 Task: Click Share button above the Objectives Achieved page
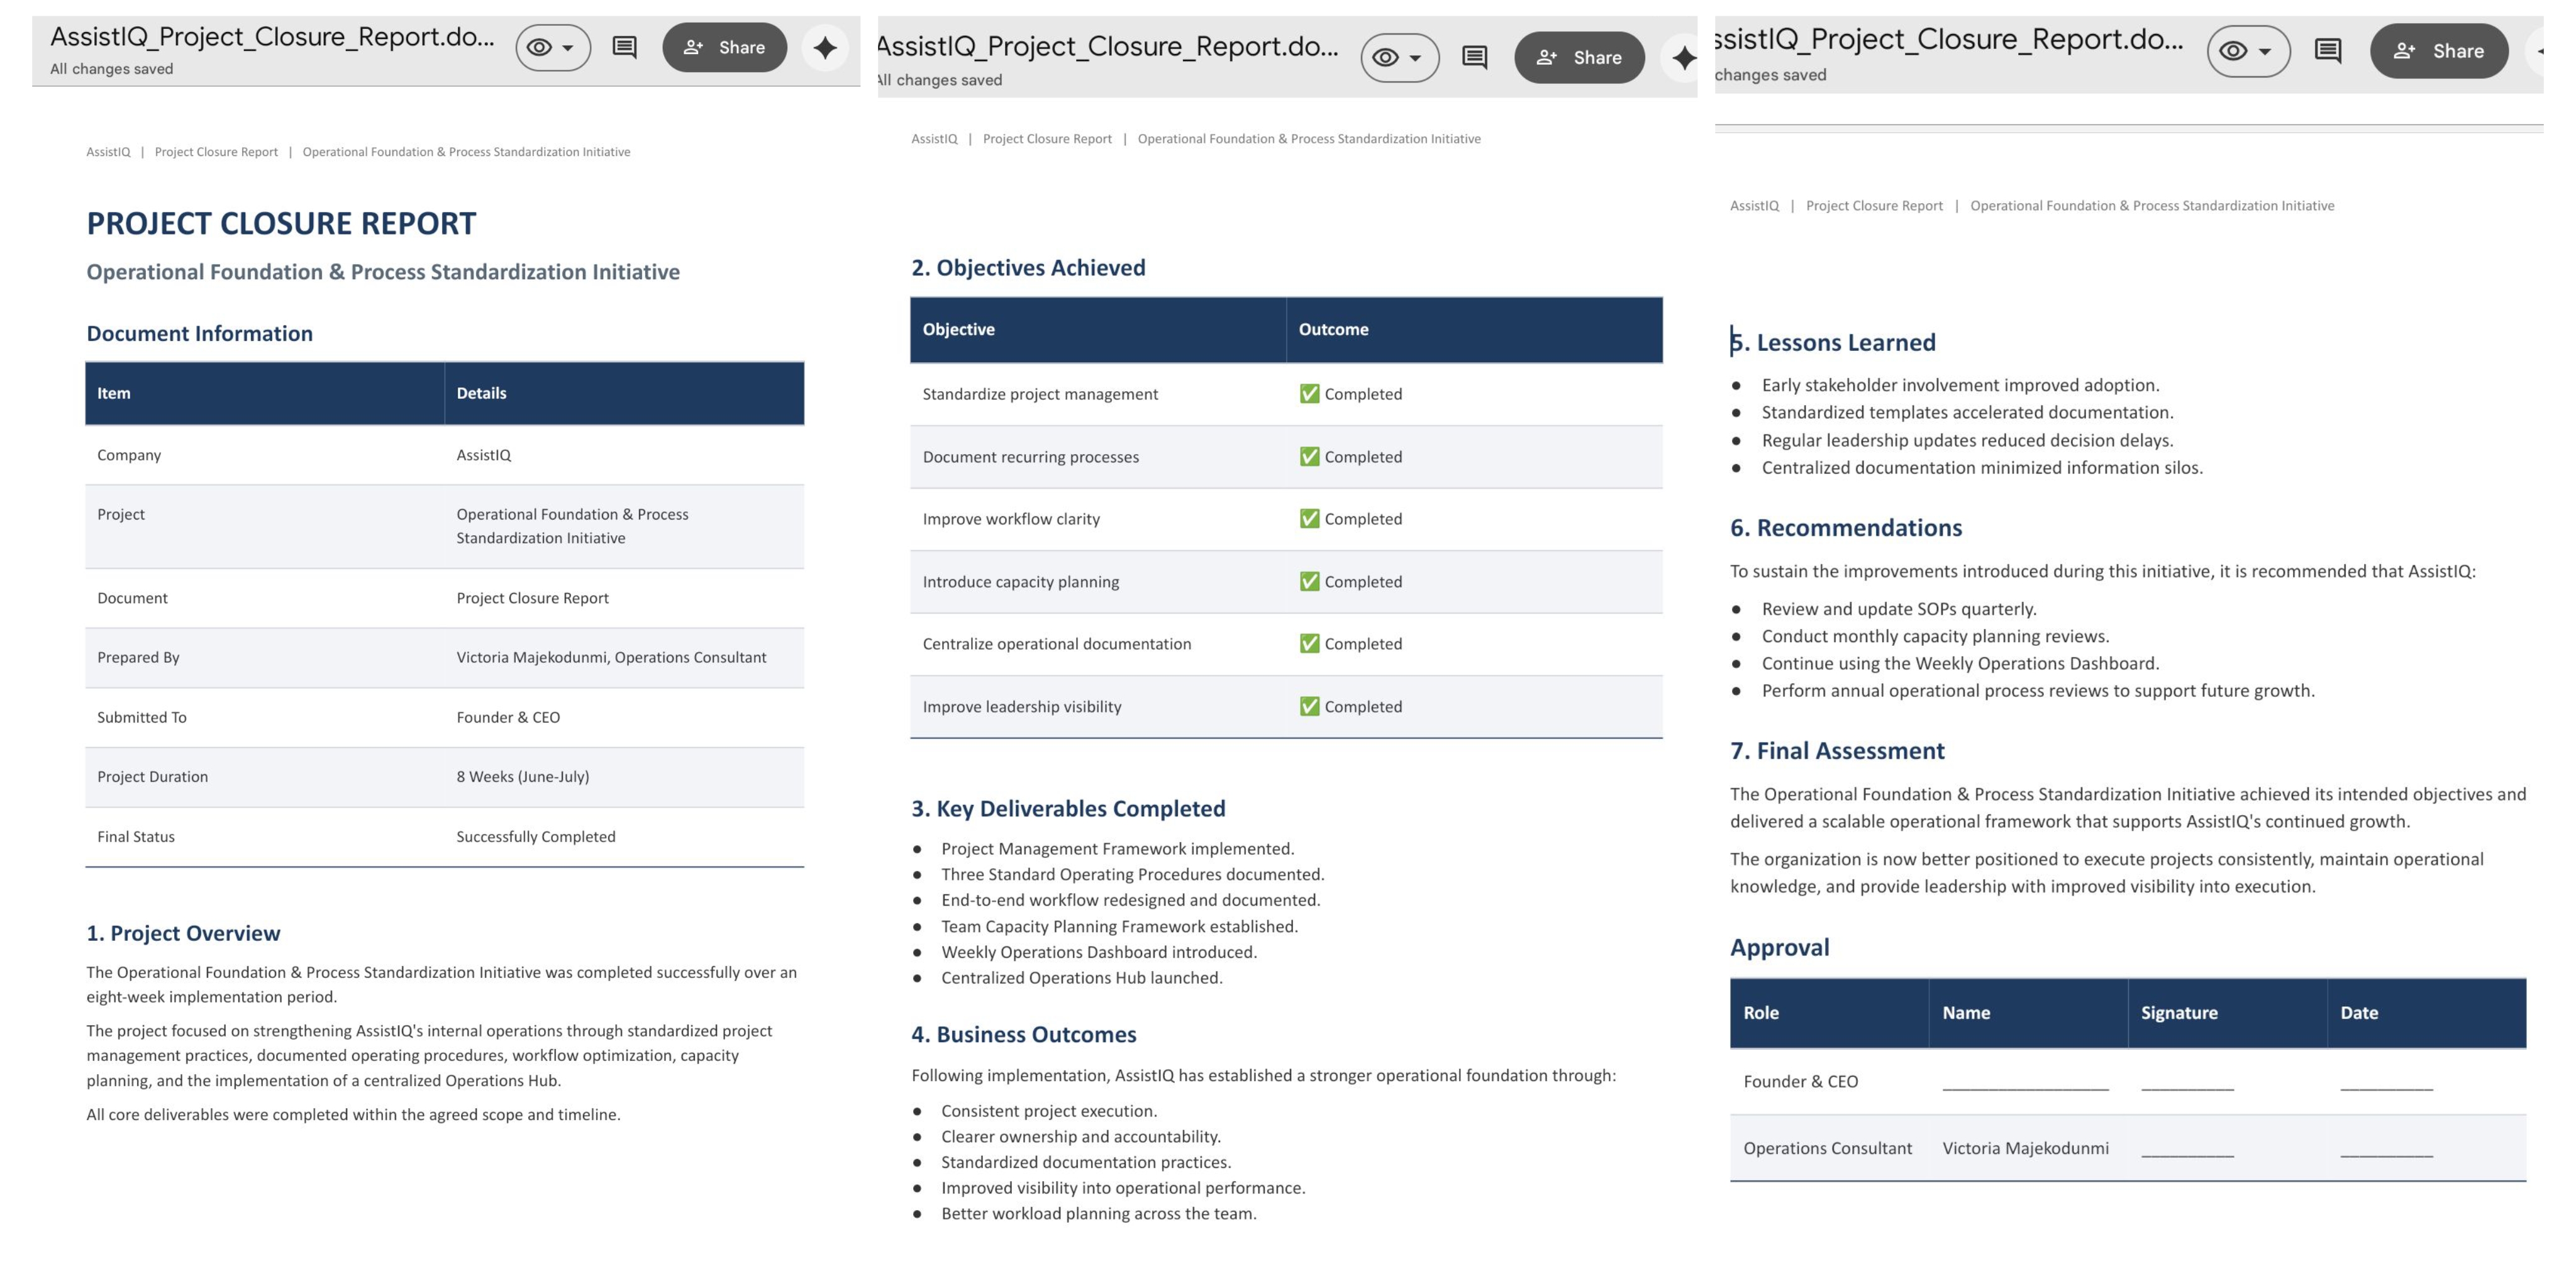(1579, 57)
